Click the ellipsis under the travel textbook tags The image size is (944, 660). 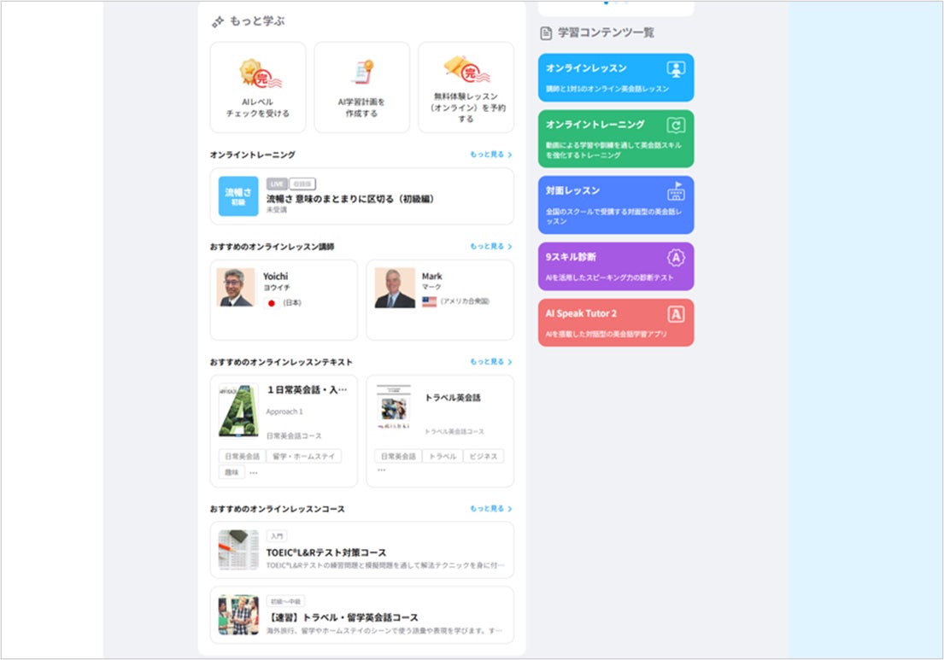[382, 470]
